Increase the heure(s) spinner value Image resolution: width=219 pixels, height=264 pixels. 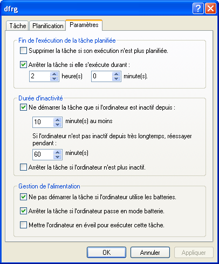pos(54,74)
